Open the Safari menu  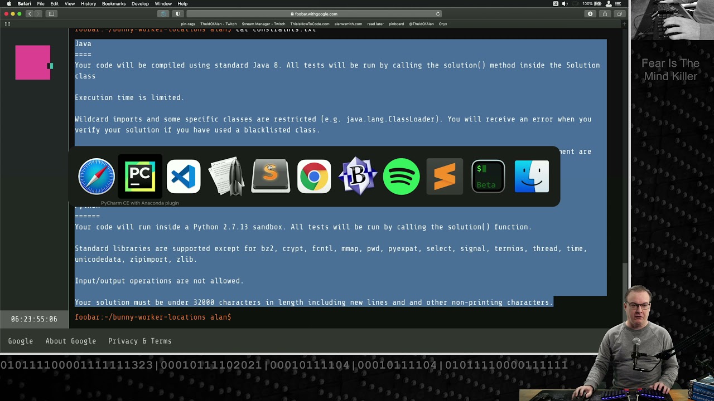pos(24,3)
